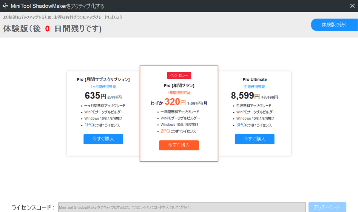358x212 pixels.
Task: Click the 体験版 days remaining heading
Action: pyautogui.click(x=53, y=29)
